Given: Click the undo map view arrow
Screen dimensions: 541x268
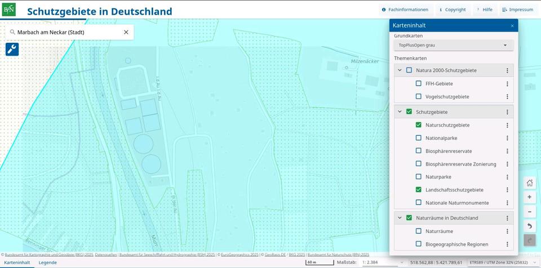Looking at the screenshot, I should (529, 226).
